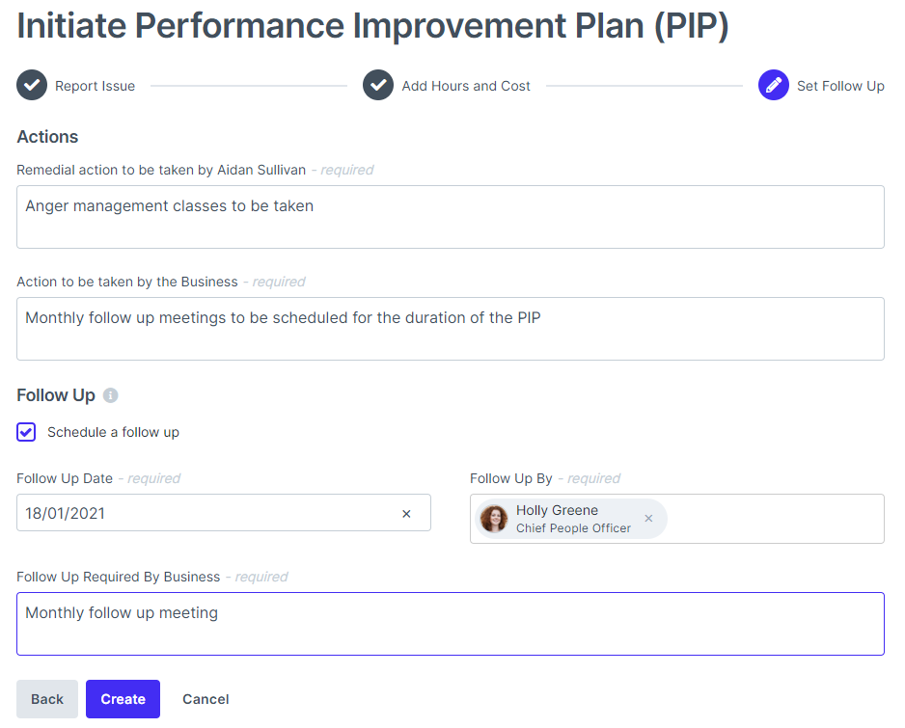
Task: Click the Report Issue checkmark step icon
Action: pos(32,86)
